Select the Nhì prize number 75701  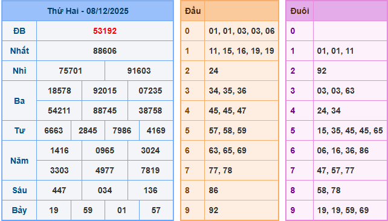point(71,71)
